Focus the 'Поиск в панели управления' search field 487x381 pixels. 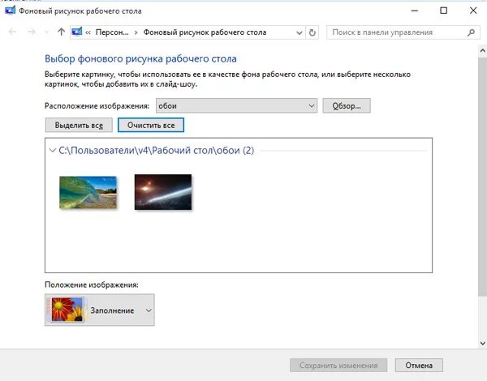pyautogui.click(x=403, y=32)
